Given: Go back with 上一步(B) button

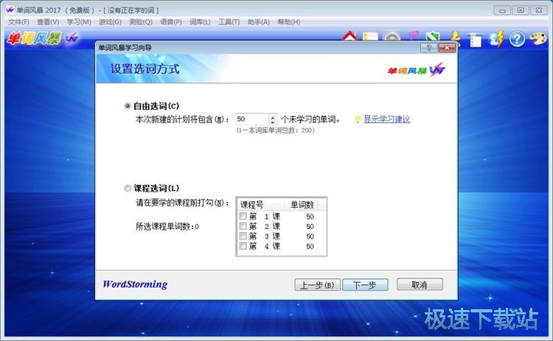Looking at the screenshot, I should pyautogui.click(x=317, y=284).
